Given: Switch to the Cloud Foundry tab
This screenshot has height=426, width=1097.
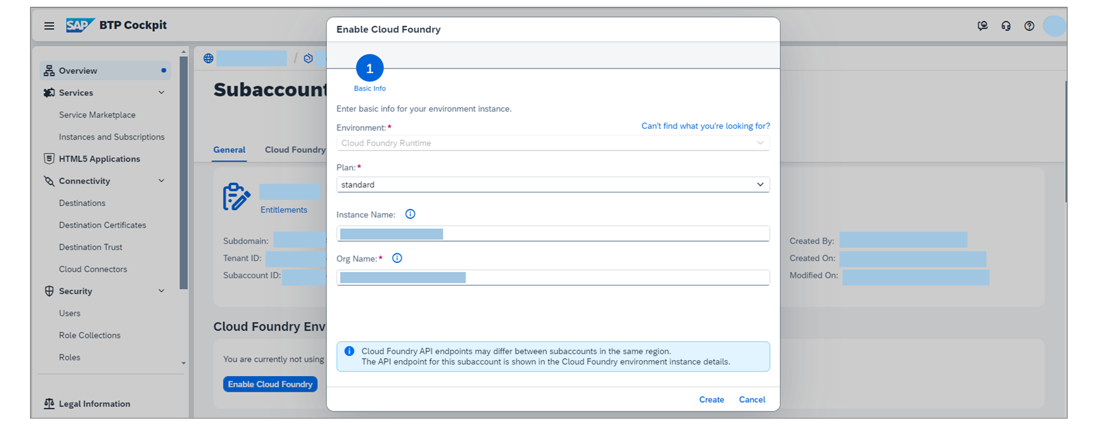Looking at the screenshot, I should coord(296,150).
